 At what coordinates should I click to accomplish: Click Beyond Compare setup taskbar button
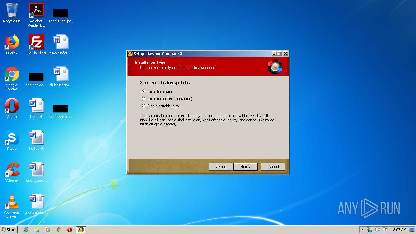[x=81, y=230]
